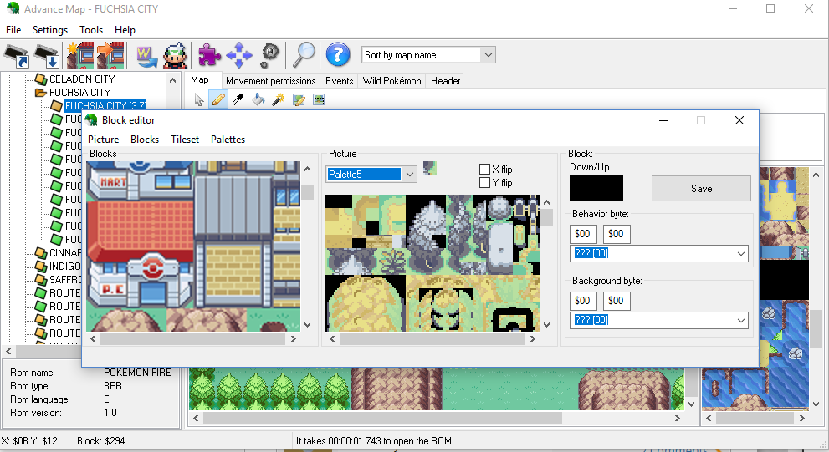Click the grey gear settings icon

tap(270, 55)
